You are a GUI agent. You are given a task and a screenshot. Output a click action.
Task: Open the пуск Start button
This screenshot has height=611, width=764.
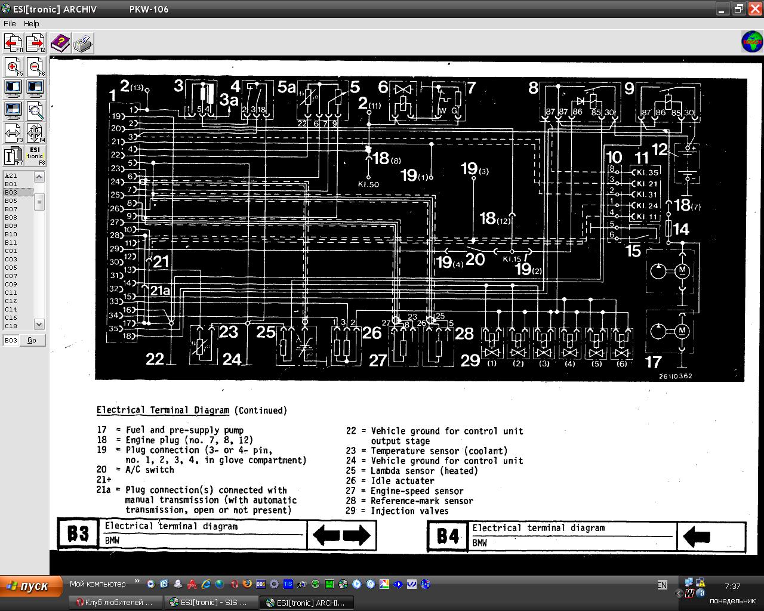coord(31,586)
